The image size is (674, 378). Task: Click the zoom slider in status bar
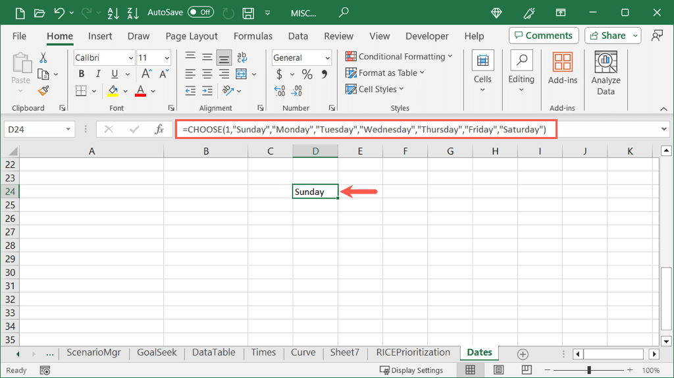pos(589,370)
